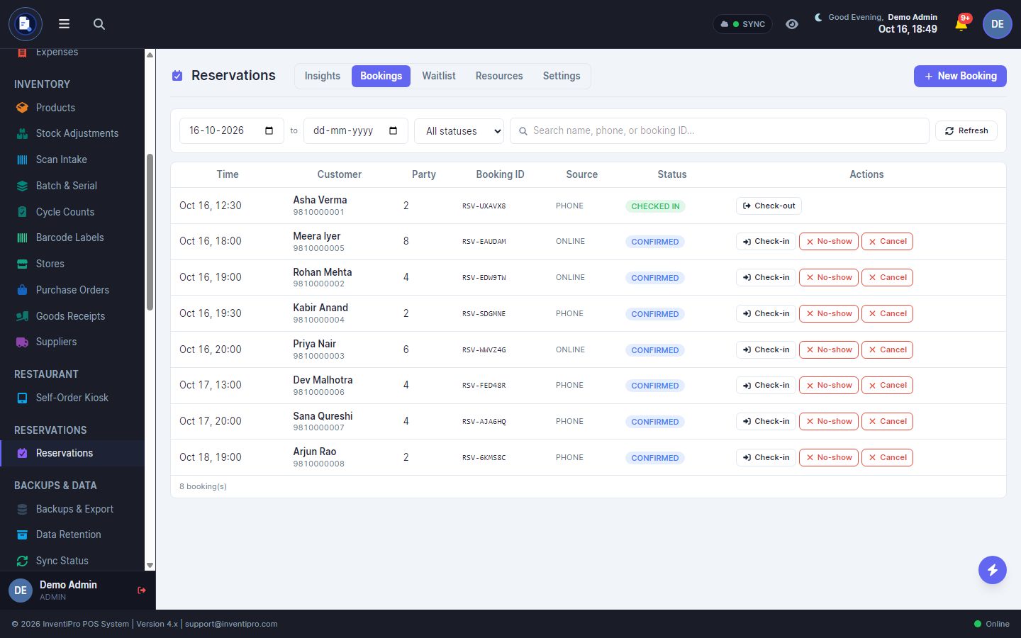Image resolution: width=1021 pixels, height=638 pixels.
Task: Switch to the Resources tab
Action: 499,76
